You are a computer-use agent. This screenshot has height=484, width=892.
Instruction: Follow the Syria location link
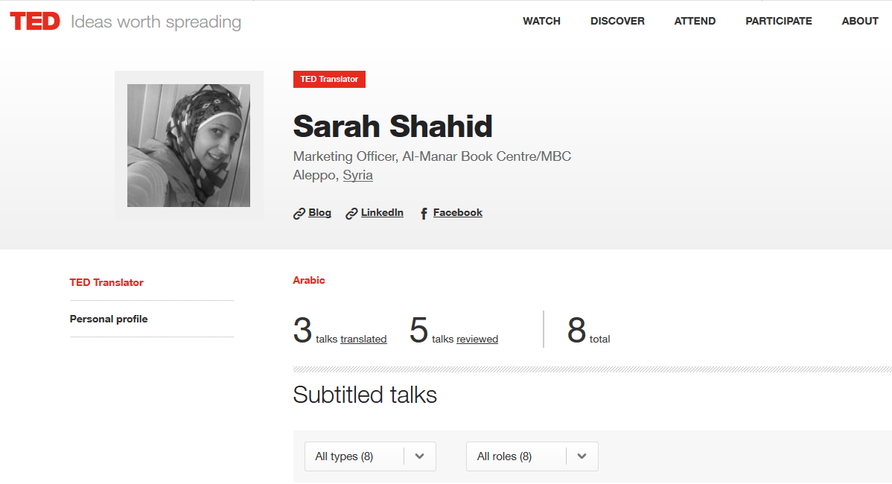click(x=358, y=175)
